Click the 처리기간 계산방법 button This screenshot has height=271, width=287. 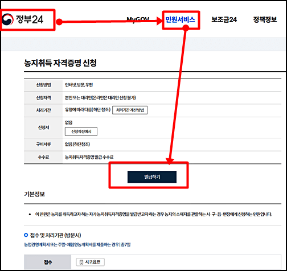tap(130, 110)
